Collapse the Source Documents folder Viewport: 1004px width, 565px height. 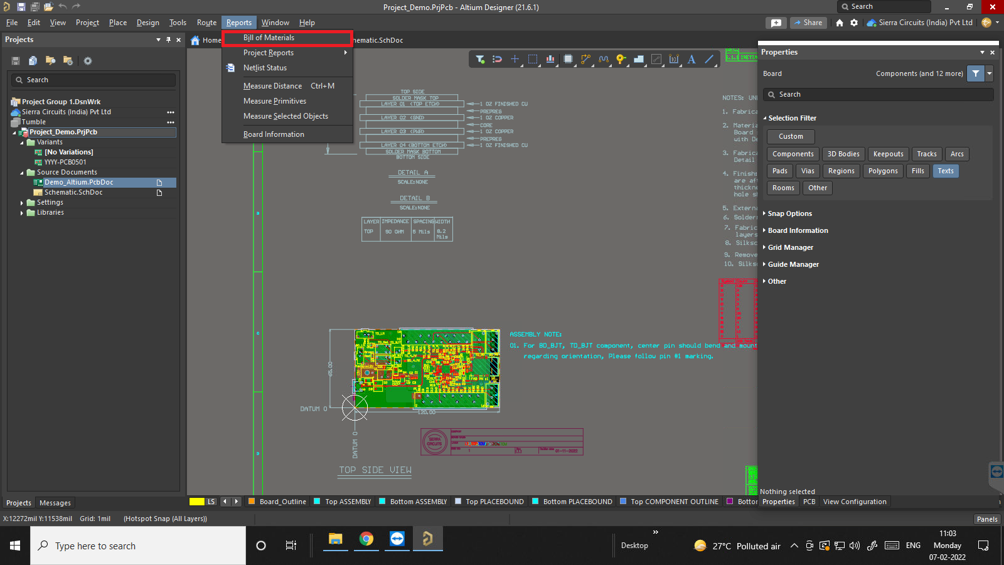pos(22,173)
